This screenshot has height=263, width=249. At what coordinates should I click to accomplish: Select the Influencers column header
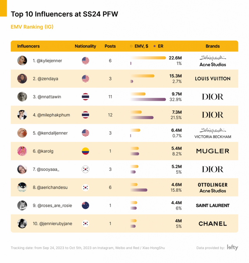[28, 46]
